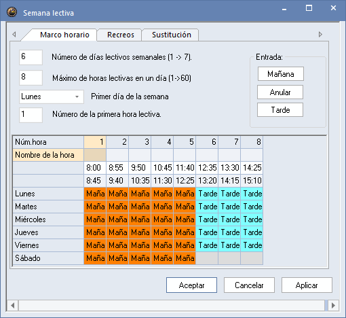Click the Cancelar button

click(249, 285)
